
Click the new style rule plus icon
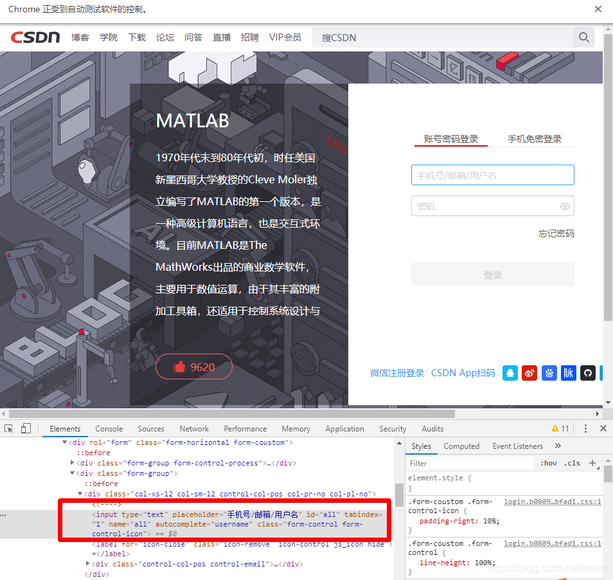592,463
